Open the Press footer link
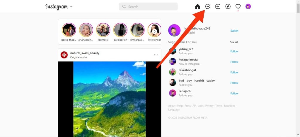Screen dimensions: 300x137 (187, 106)
